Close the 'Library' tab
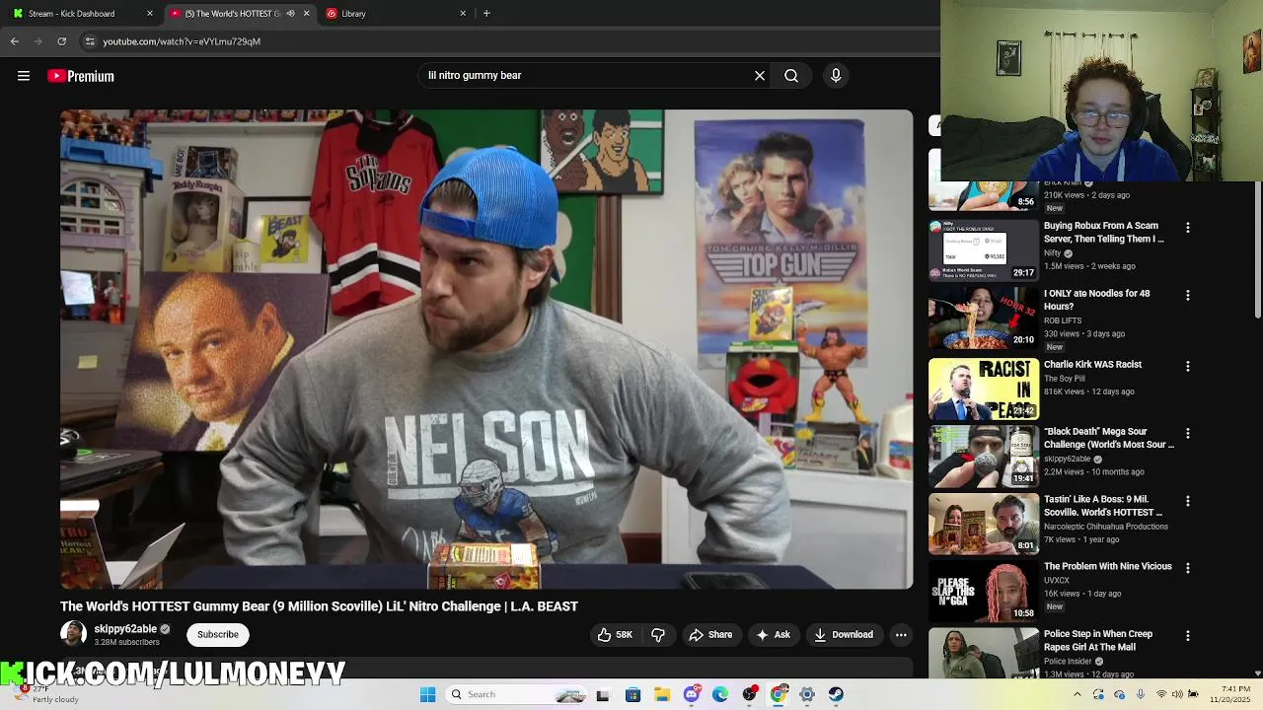This screenshot has height=710, width=1263. [x=463, y=14]
